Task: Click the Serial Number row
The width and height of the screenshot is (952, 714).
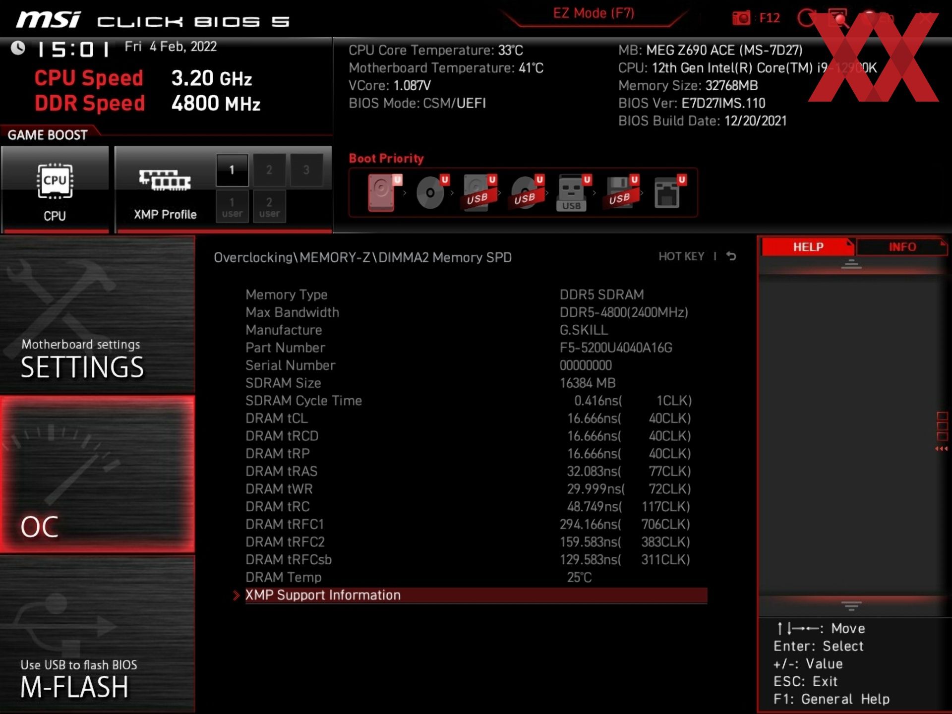Action: tap(476, 365)
